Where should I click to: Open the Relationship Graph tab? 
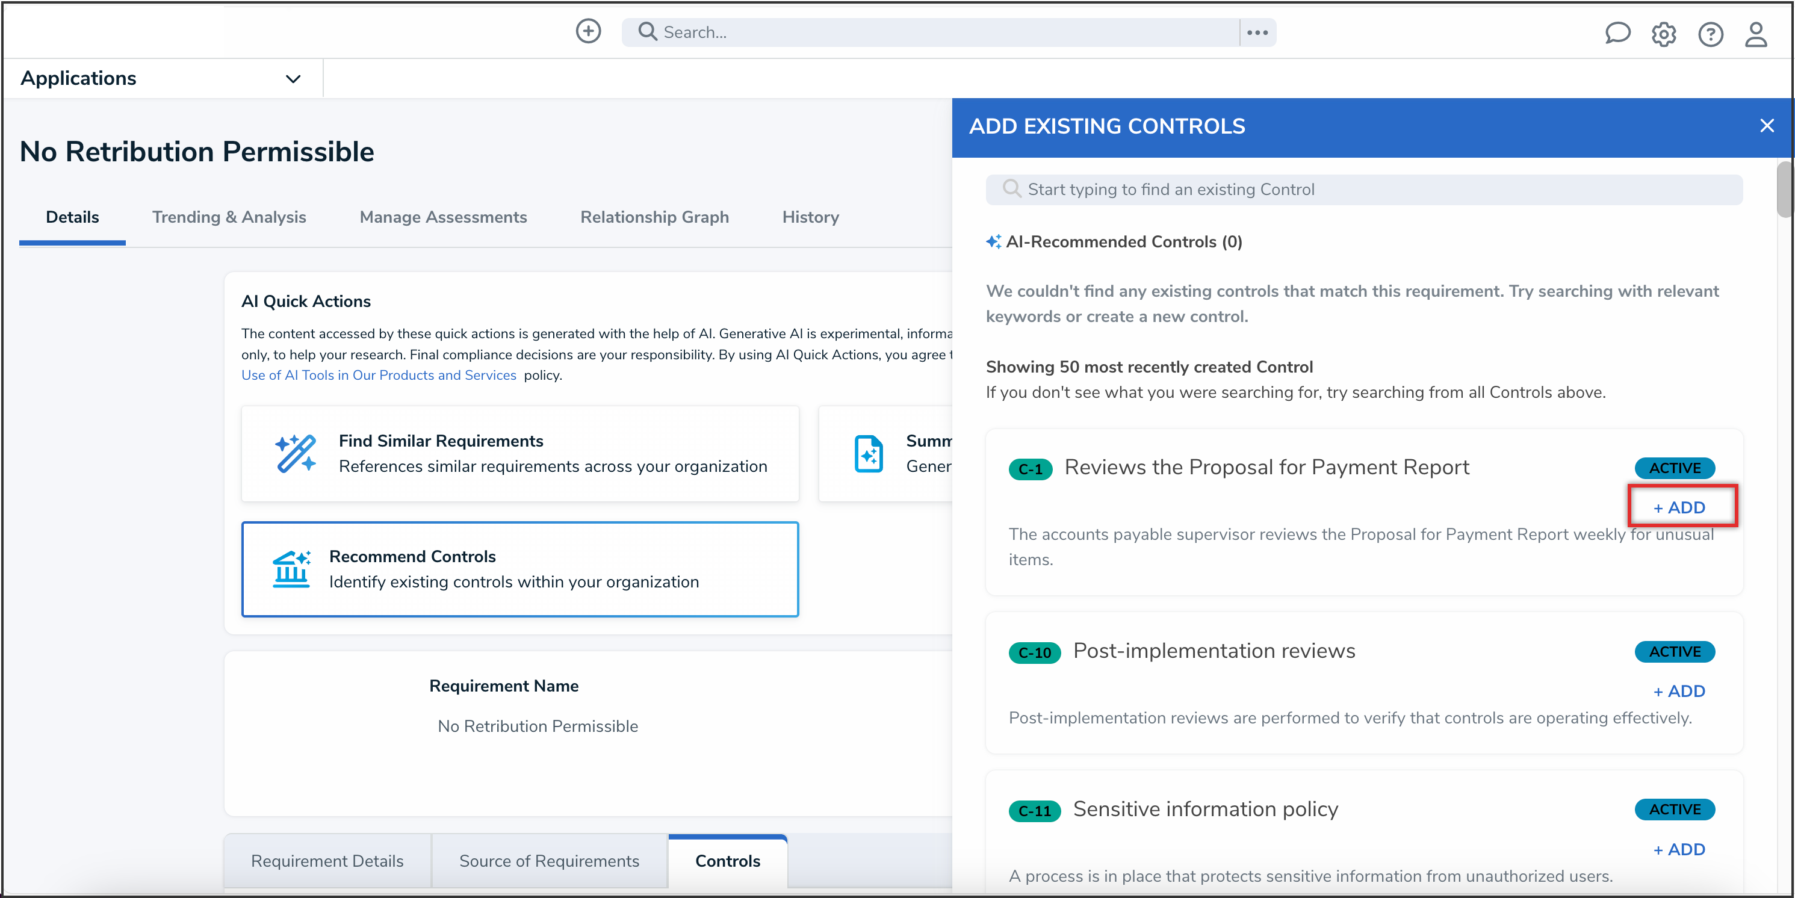(x=654, y=217)
